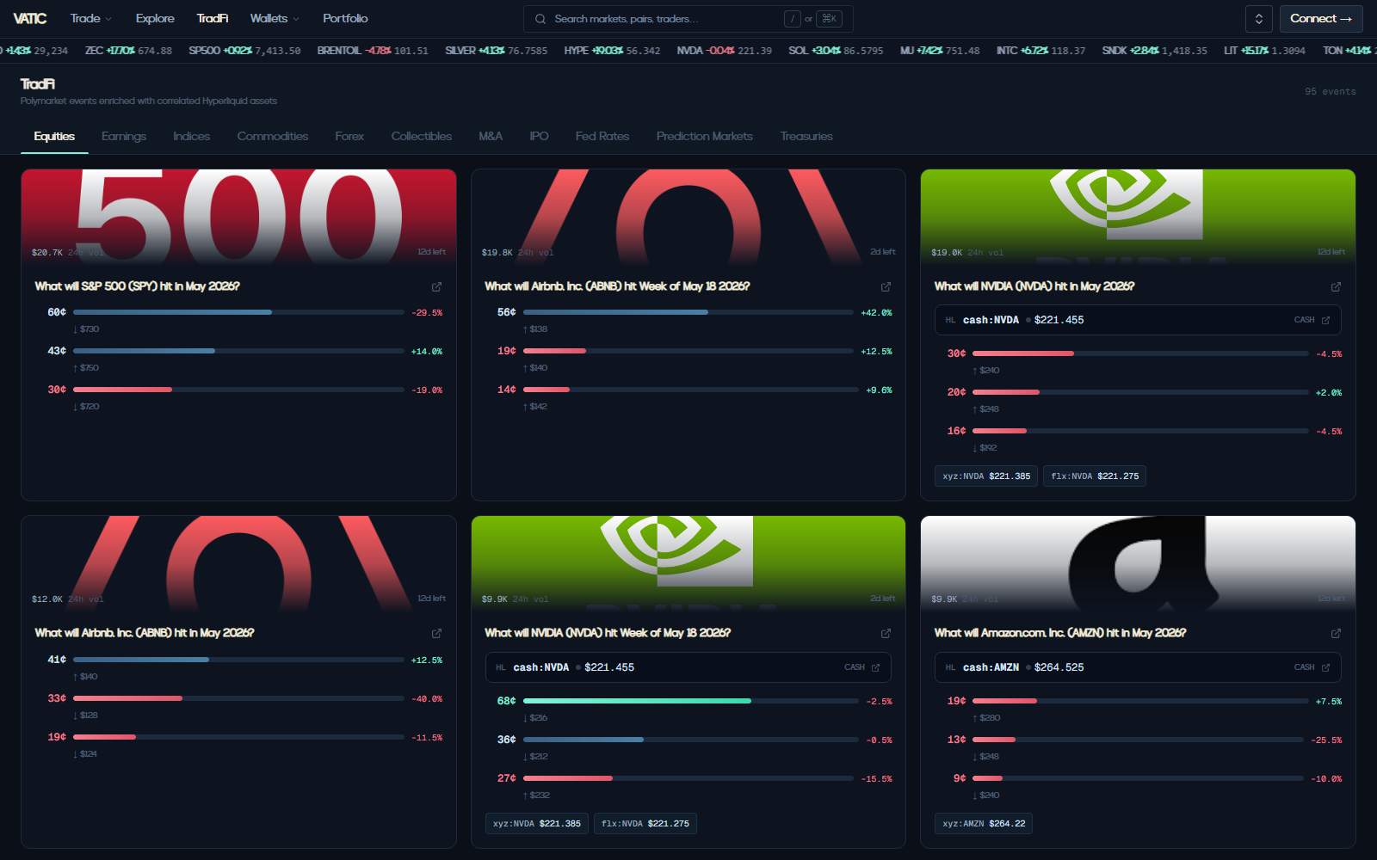Click cash:NVDA $221.455 row in NVDA May card
Image resolution: width=1377 pixels, height=860 pixels.
1138,320
